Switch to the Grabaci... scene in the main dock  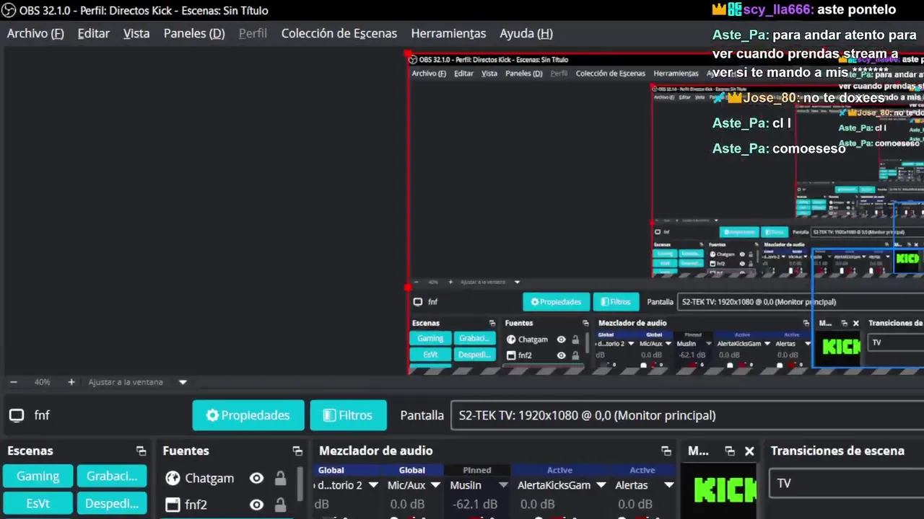click(112, 476)
